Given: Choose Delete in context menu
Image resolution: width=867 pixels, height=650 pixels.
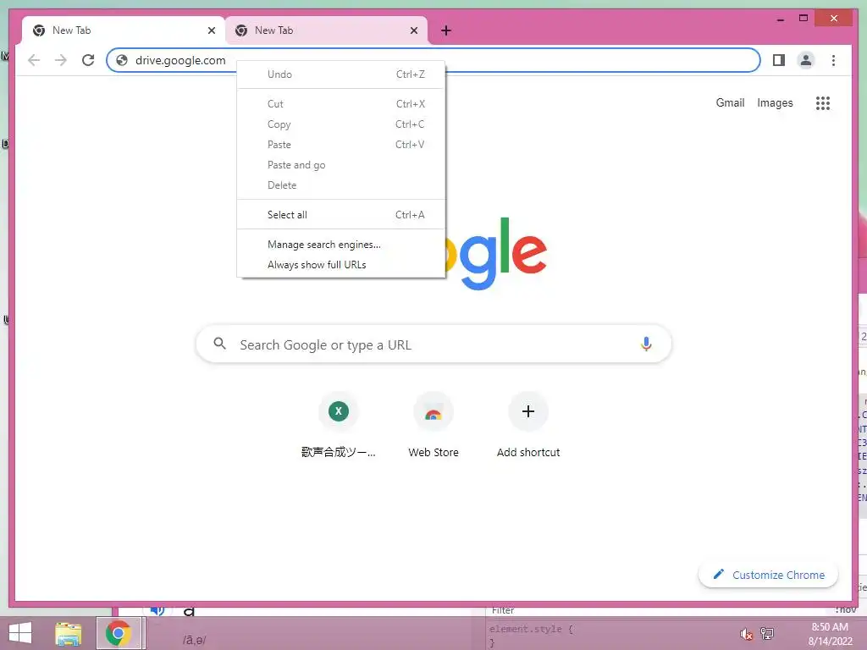Looking at the screenshot, I should (341, 185).
